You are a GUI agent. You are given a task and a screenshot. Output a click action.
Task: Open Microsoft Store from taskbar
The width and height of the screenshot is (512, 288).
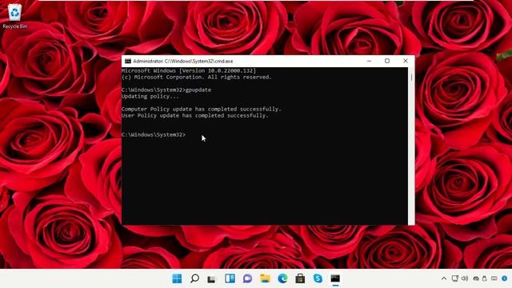[x=300, y=278]
